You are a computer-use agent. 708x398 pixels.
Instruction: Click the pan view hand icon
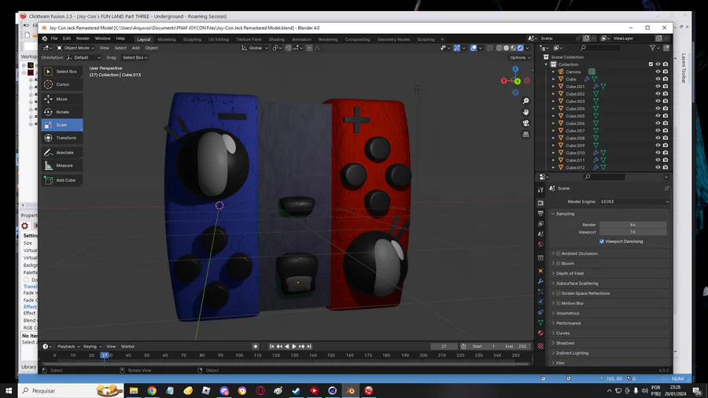coord(525,112)
